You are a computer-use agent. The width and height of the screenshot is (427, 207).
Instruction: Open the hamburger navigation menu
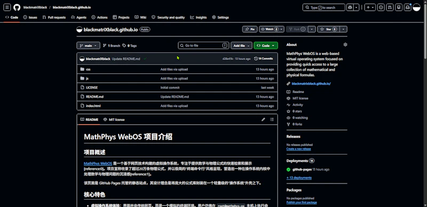coord(7,7)
